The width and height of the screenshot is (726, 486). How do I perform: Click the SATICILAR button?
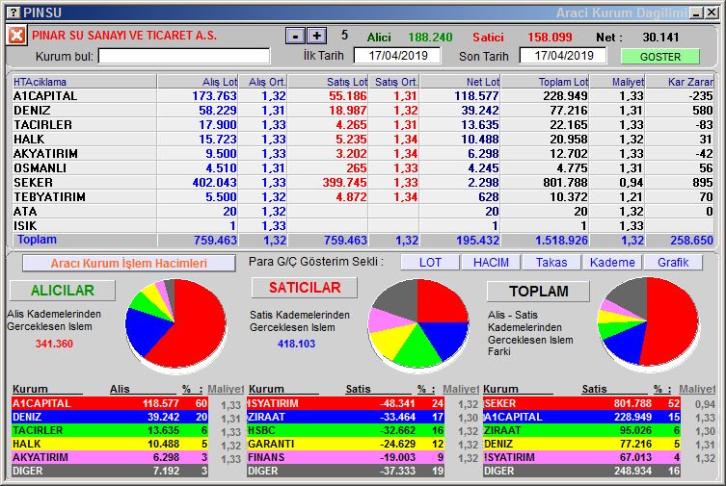305,288
